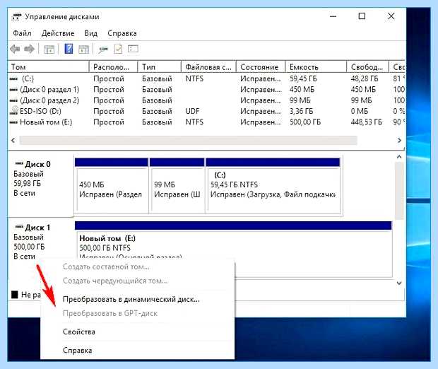This screenshot has height=369, width=438.
Task: Click the UDF file system cell
Action: click(x=192, y=111)
